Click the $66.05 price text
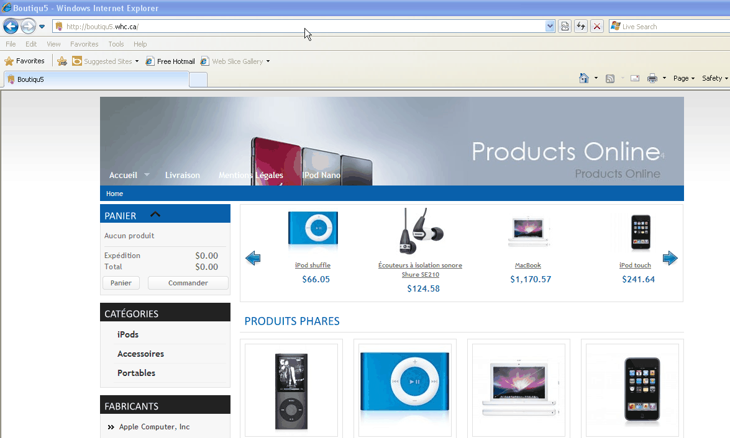 click(316, 279)
